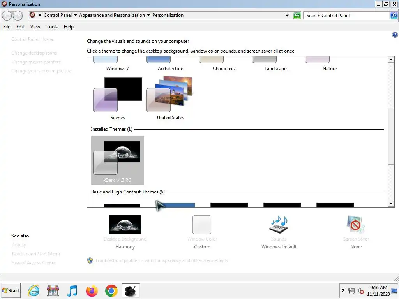Expand dropdown arrow before Control Panel breadcrumb

pyautogui.click(x=40, y=15)
